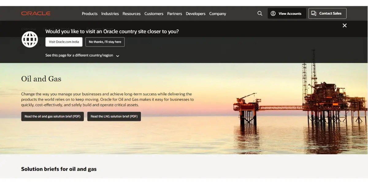This screenshot has width=368, height=184.
Task: Choose No thanks, I'll stay here
Action: [105, 42]
